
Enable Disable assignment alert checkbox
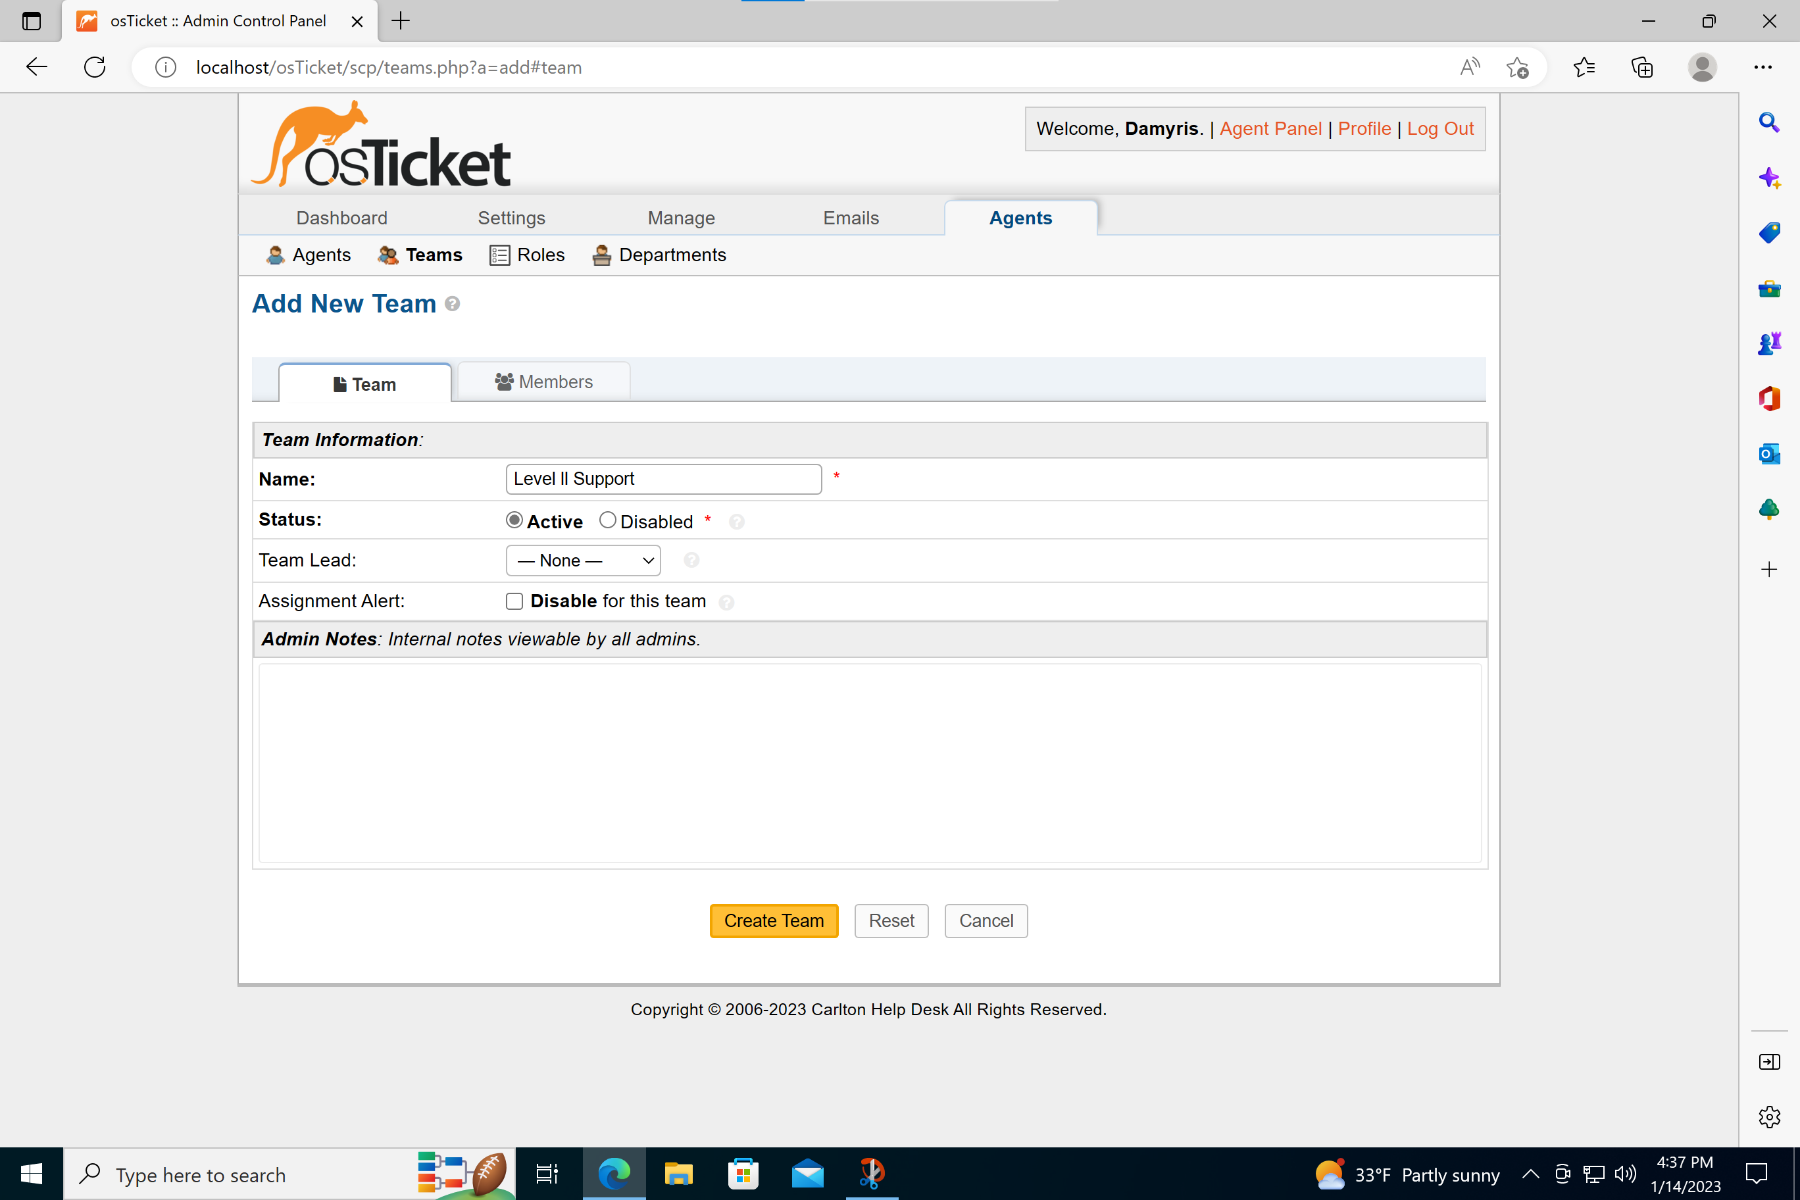[514, 601]
